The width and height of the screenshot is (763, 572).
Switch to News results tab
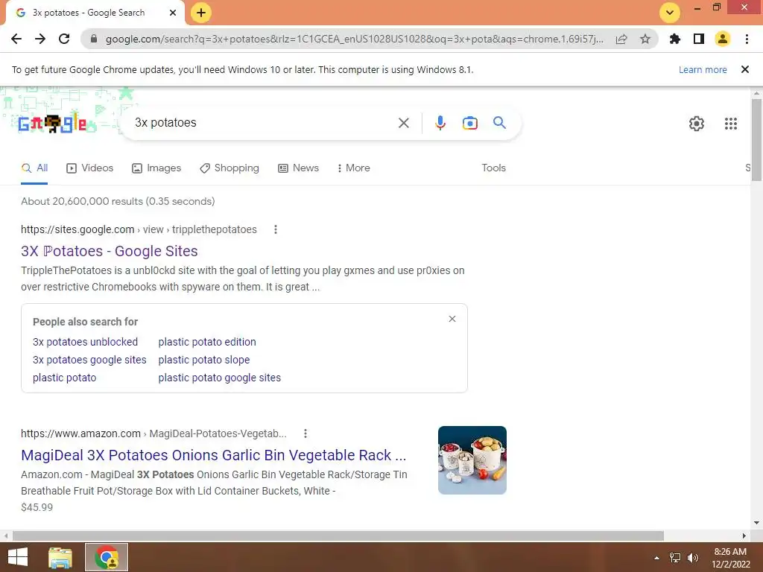[x=298, y=168]
